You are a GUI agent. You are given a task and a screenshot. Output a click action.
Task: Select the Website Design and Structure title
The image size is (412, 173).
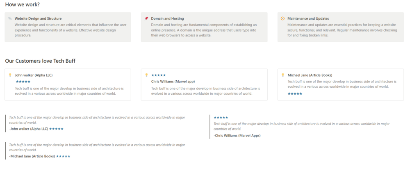pos(38,18)
